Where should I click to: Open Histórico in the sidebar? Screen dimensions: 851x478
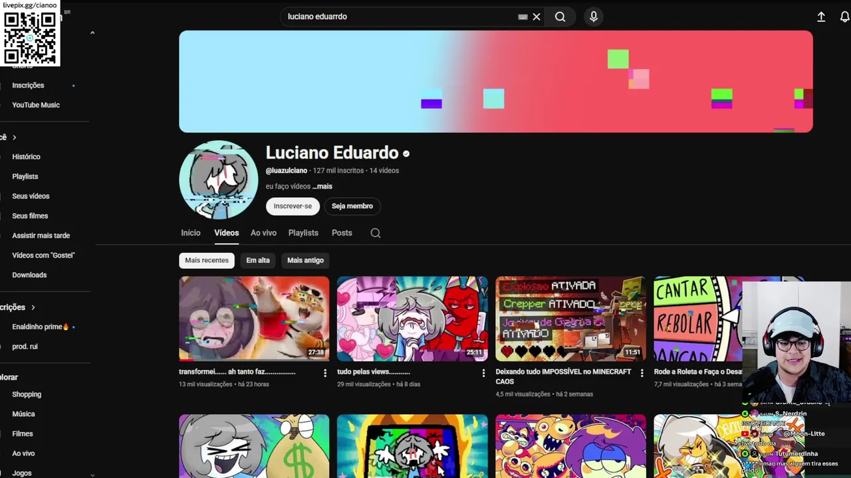(x=26, y=157)
